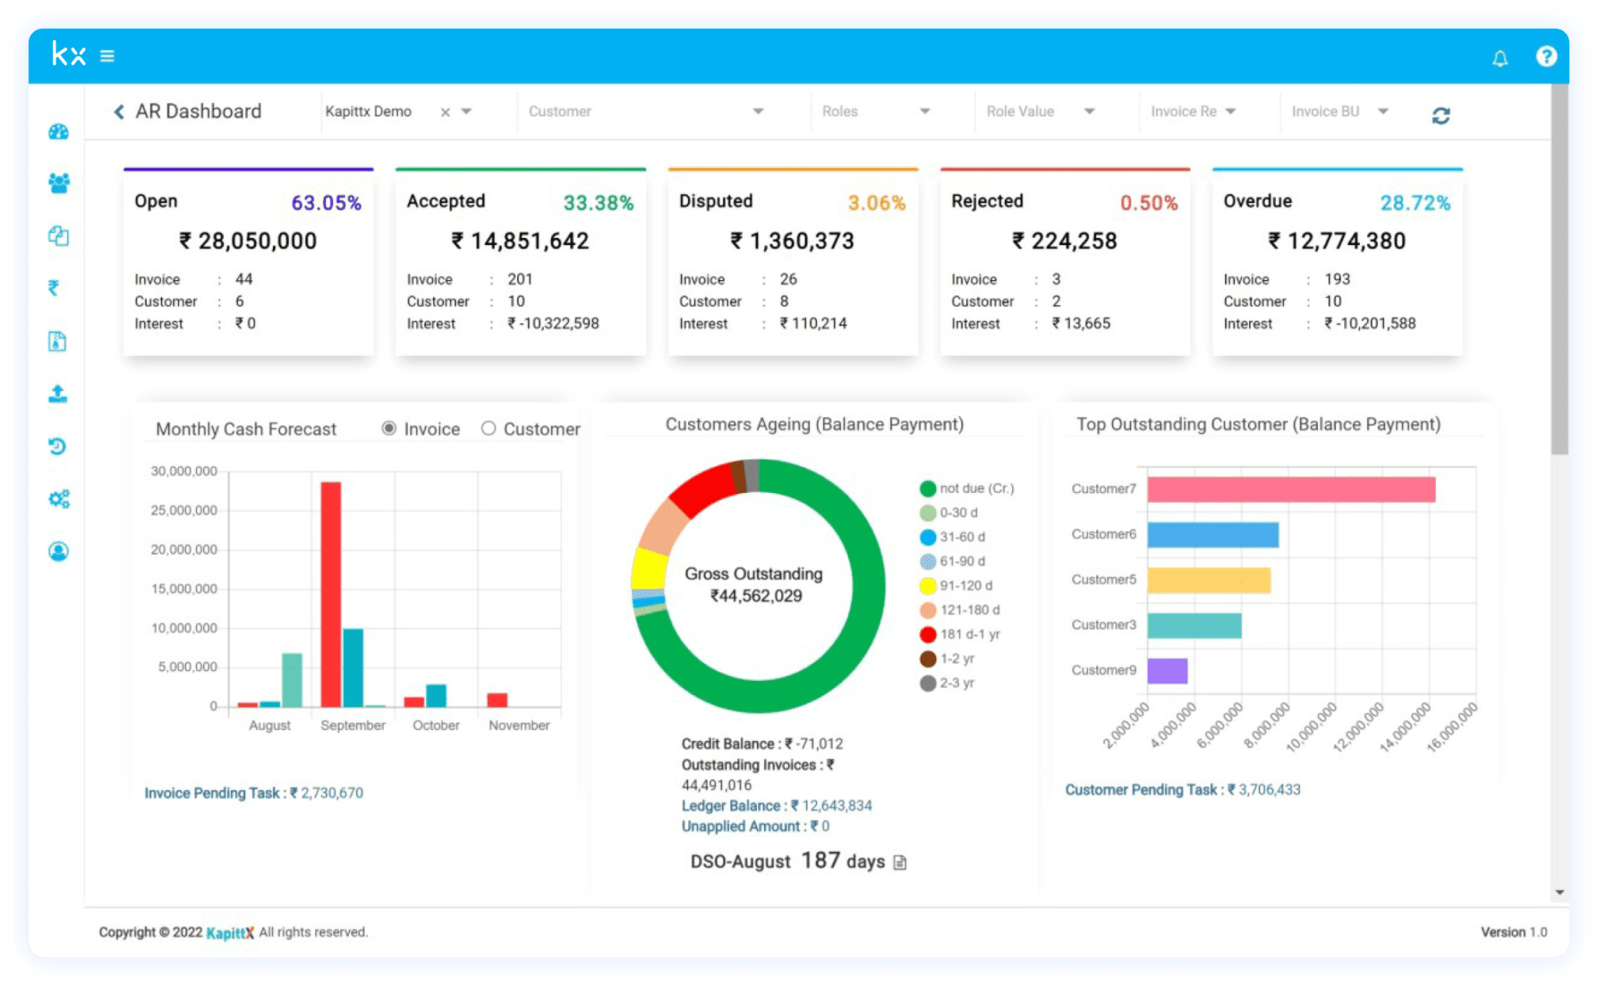Clear the Kapittx Demo selection
Viewport: 1598px width, 986px height.
[x=445, y=112]
